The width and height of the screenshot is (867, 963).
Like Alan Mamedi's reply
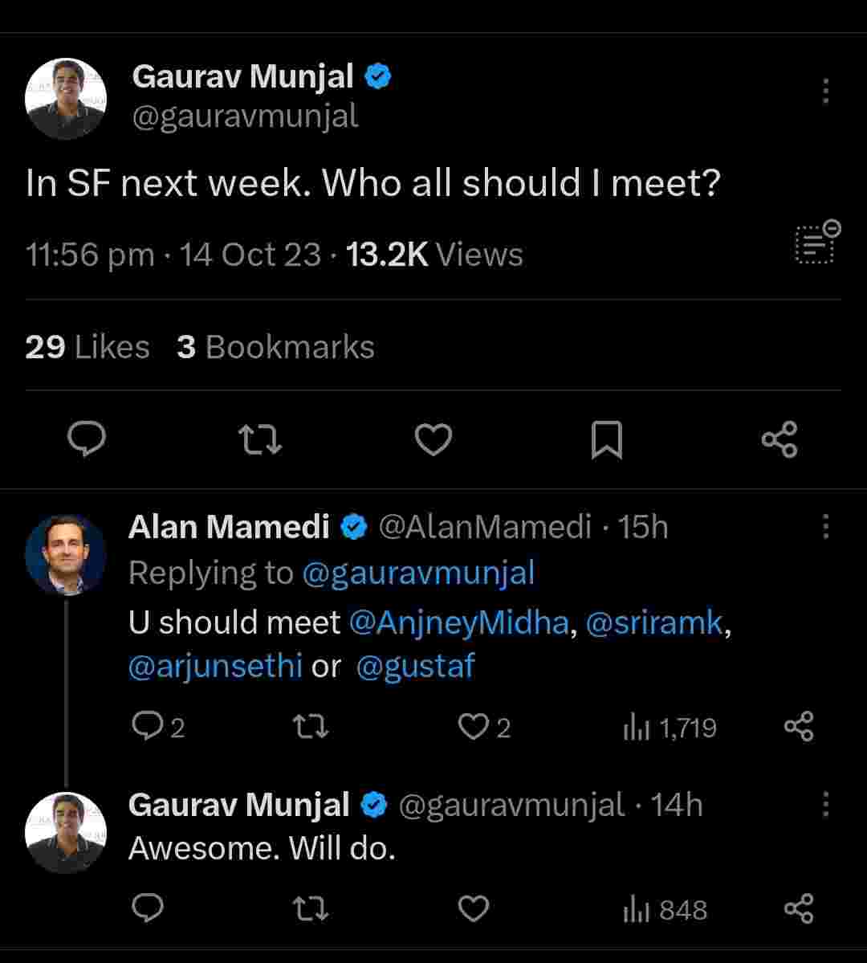click(474, 727)
